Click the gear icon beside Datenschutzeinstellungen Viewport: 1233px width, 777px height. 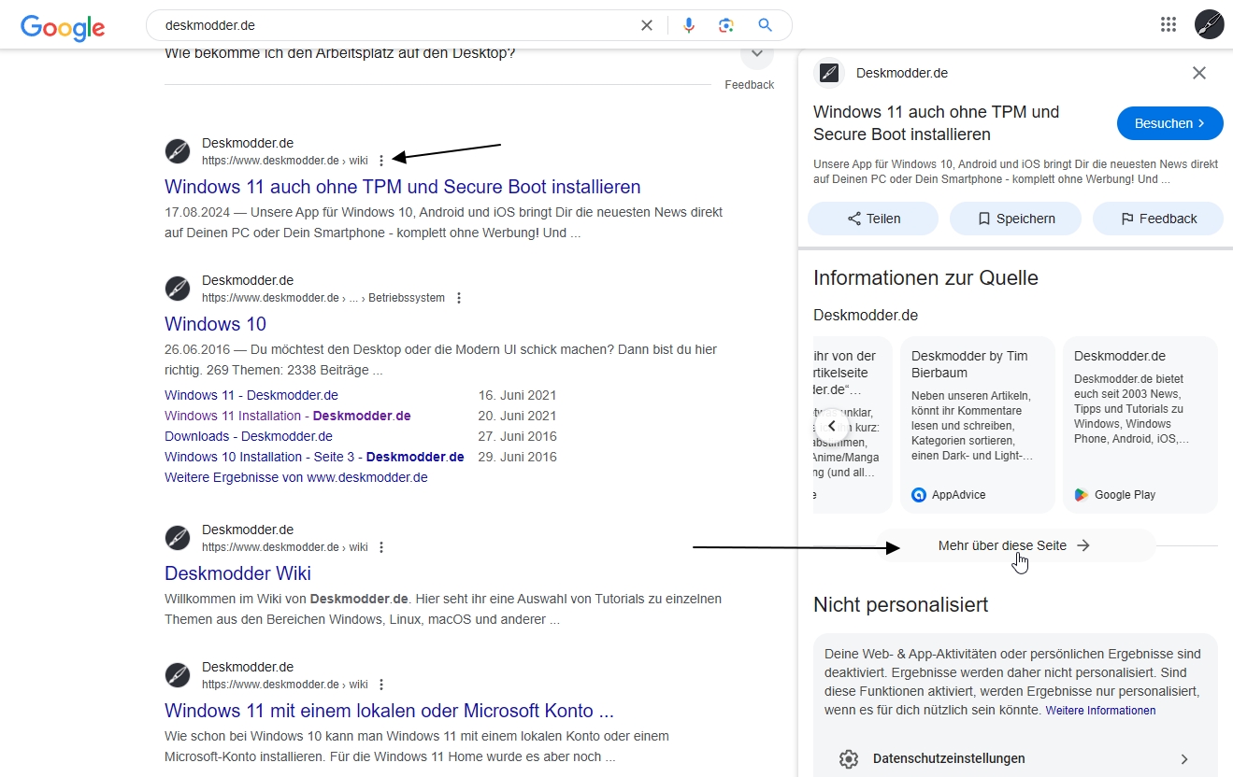[848, 758]
